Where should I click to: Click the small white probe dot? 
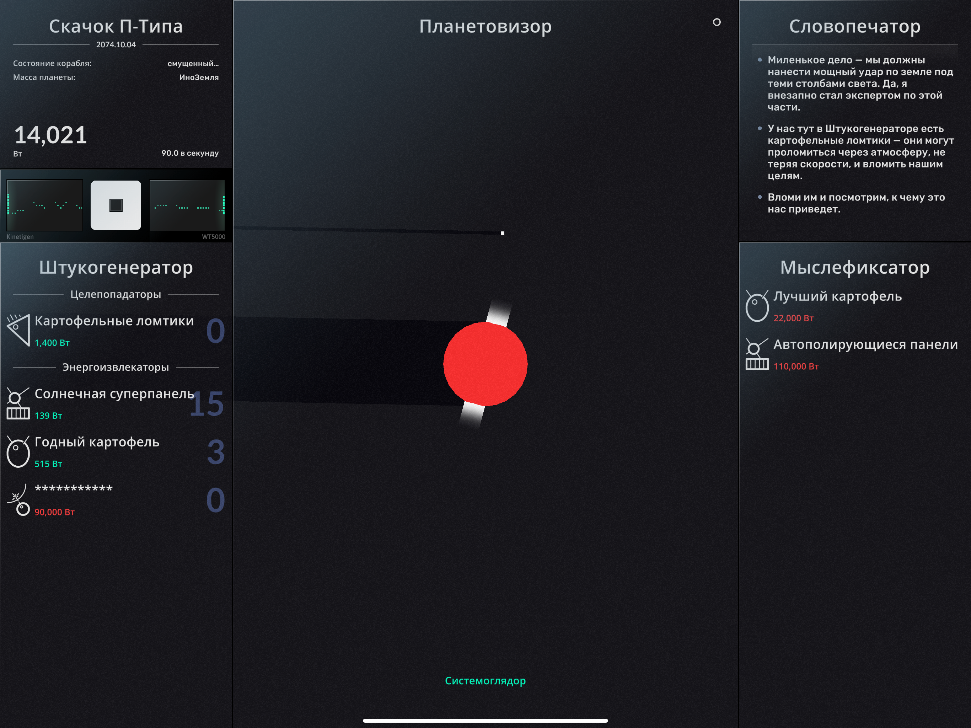coord(502,233)
